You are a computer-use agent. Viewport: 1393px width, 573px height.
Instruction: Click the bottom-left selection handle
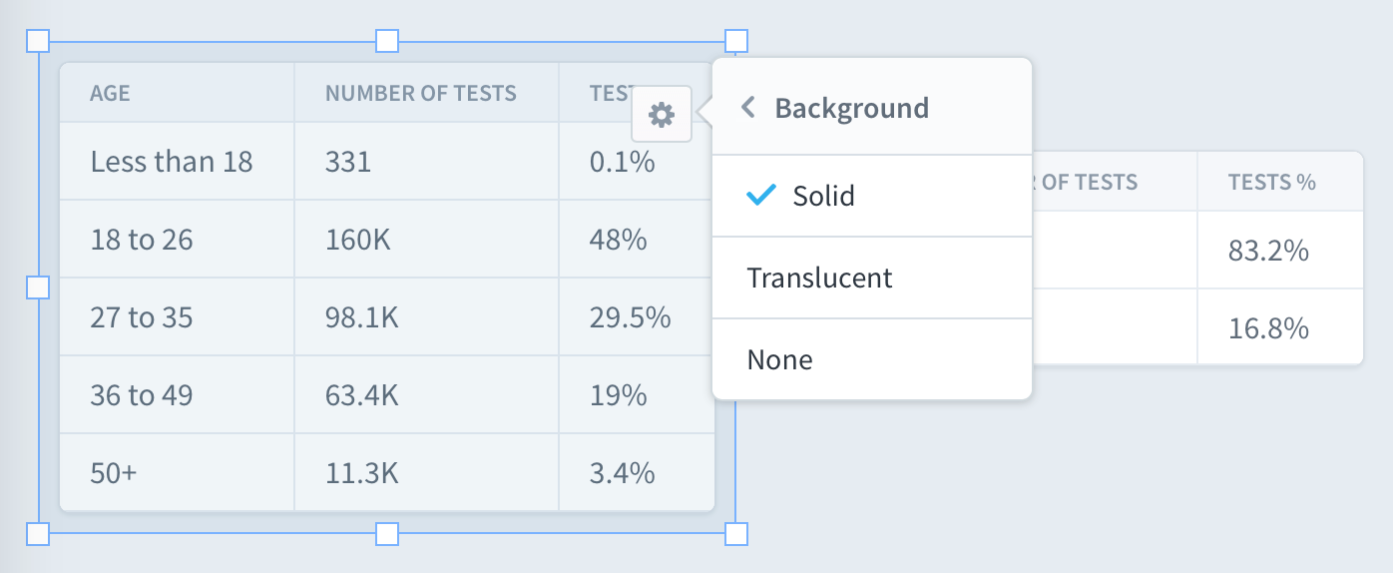click(37, 534)
